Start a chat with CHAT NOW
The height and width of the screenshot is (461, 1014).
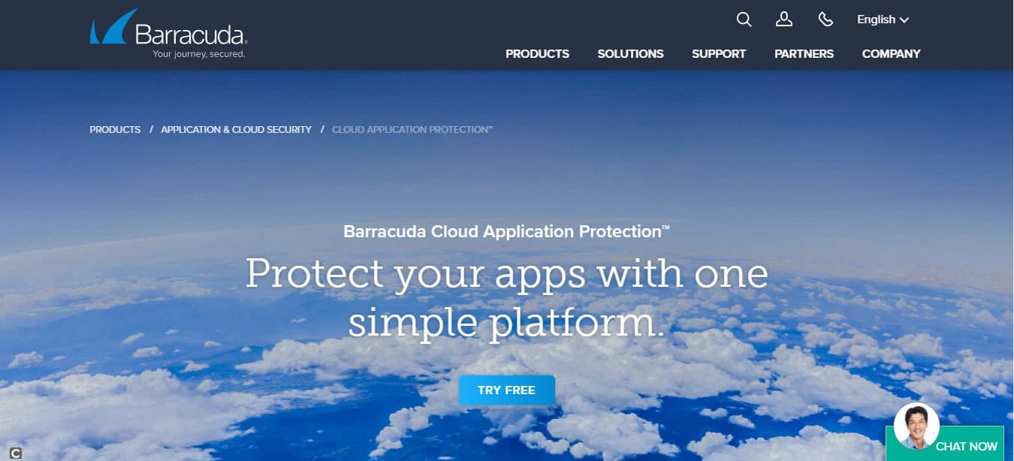pyautogui.click(x=966, y=446)
